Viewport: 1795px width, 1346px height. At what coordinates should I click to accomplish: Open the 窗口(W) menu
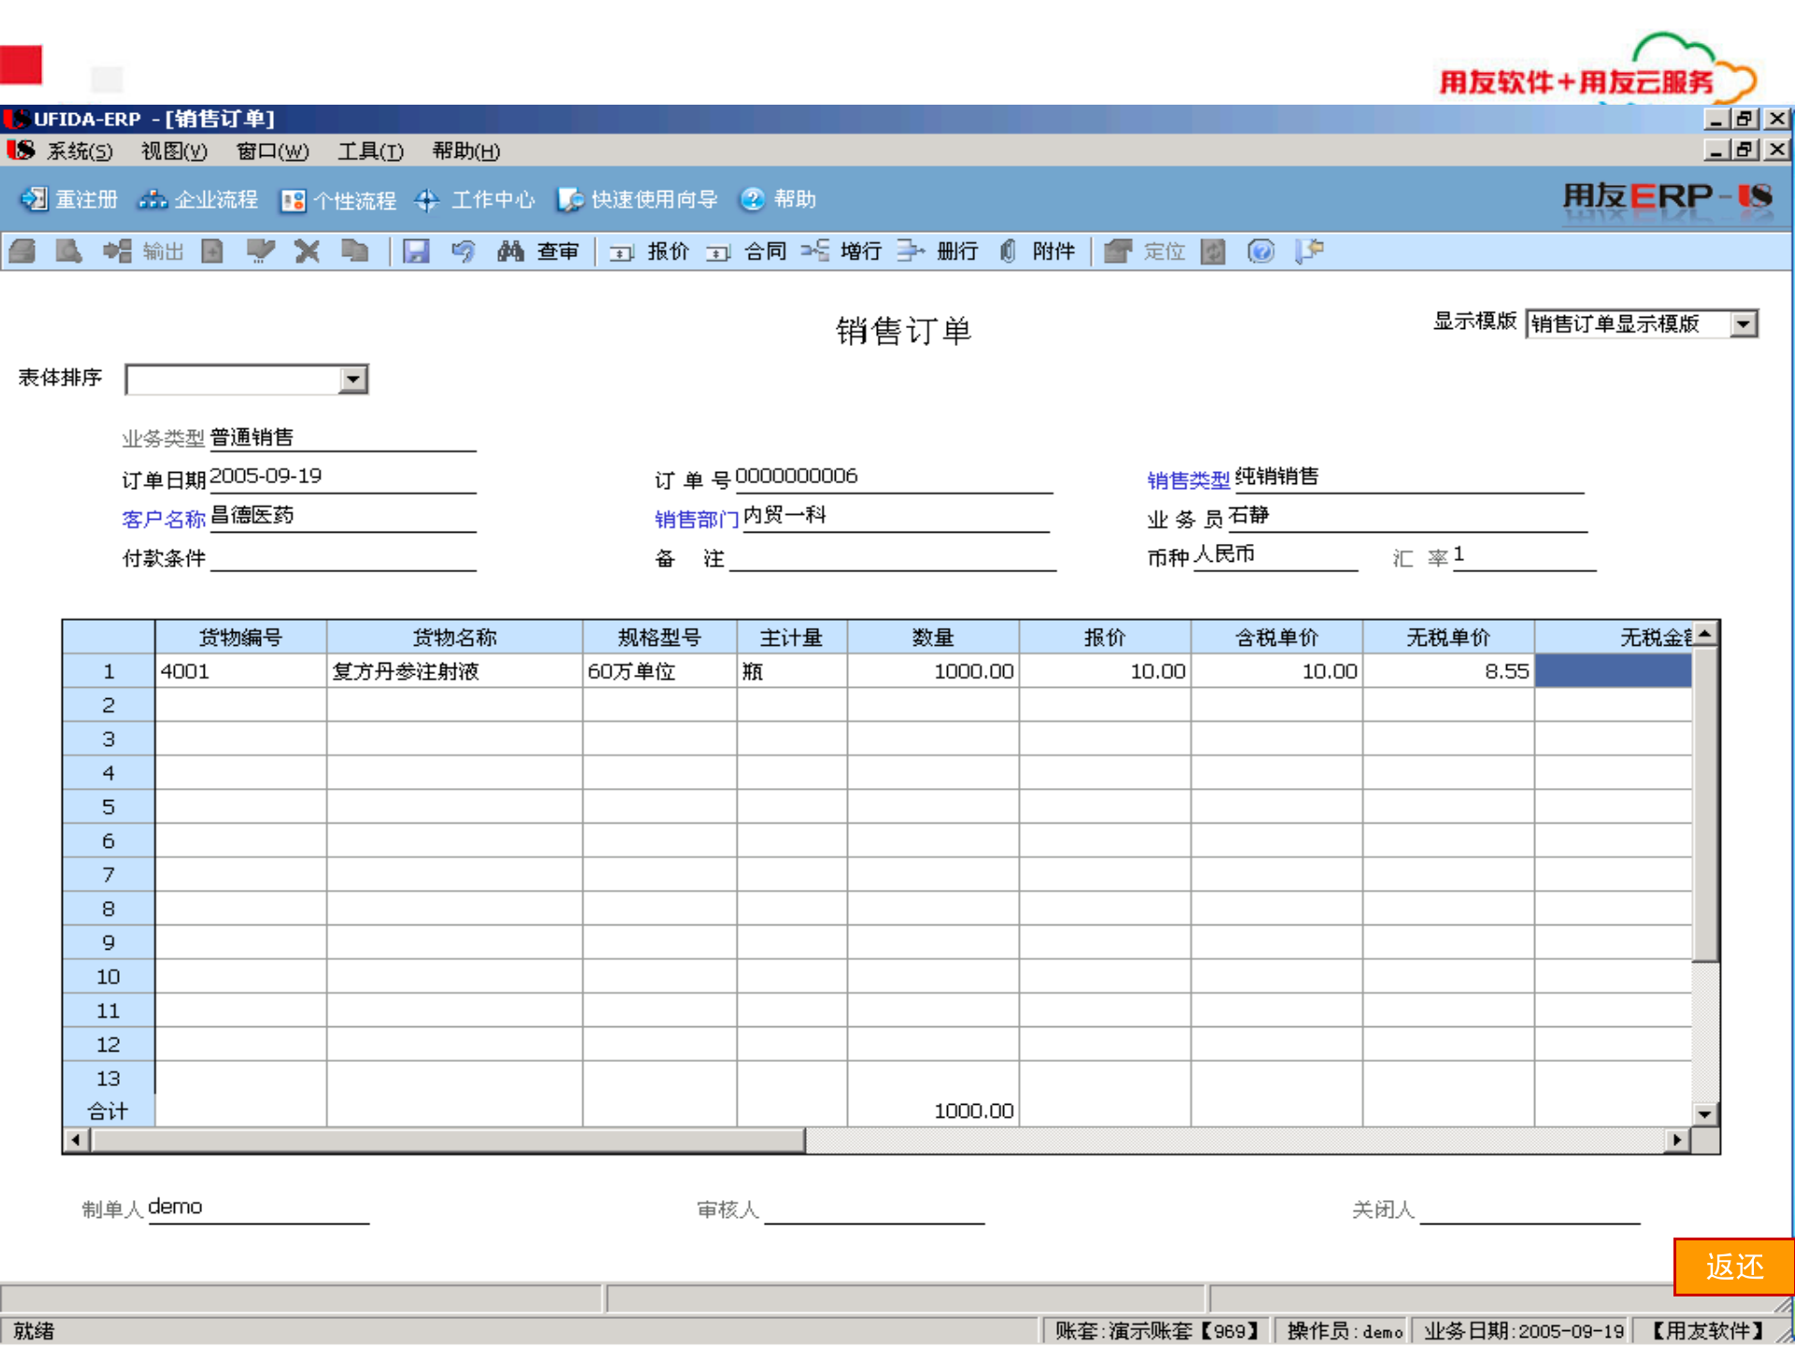272,151
